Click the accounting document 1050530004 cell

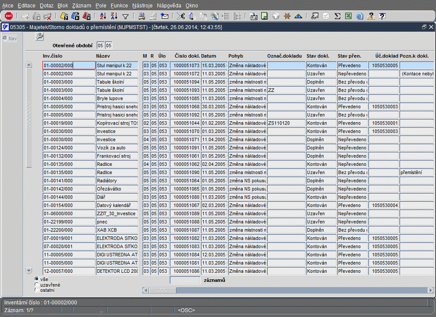(384, 205)
